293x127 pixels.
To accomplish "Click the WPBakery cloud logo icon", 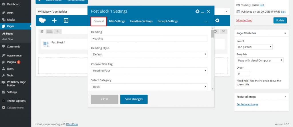I will pos(42,20).
